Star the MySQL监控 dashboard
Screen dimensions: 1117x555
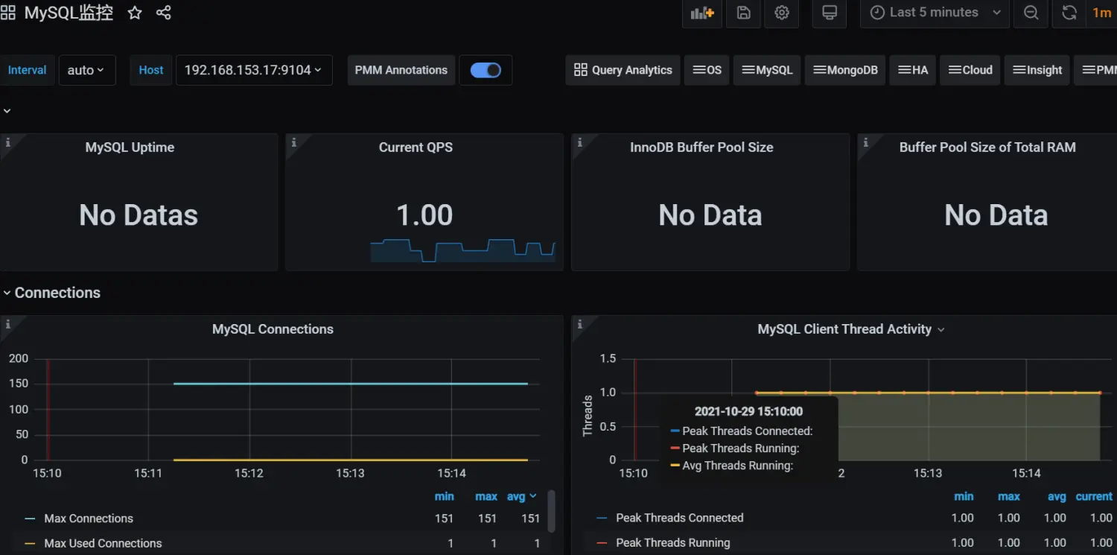(135, 13)
